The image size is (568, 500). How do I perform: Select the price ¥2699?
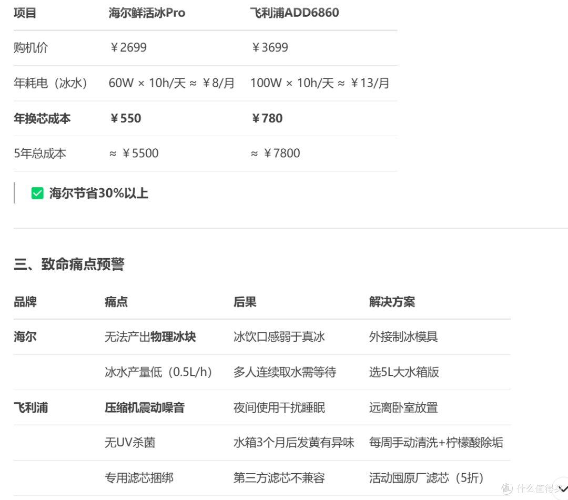(x=128, y=47)
